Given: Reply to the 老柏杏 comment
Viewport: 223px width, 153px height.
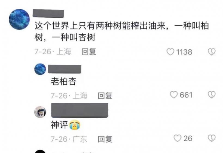Looking at the screenshot, I should pos(105,95).
